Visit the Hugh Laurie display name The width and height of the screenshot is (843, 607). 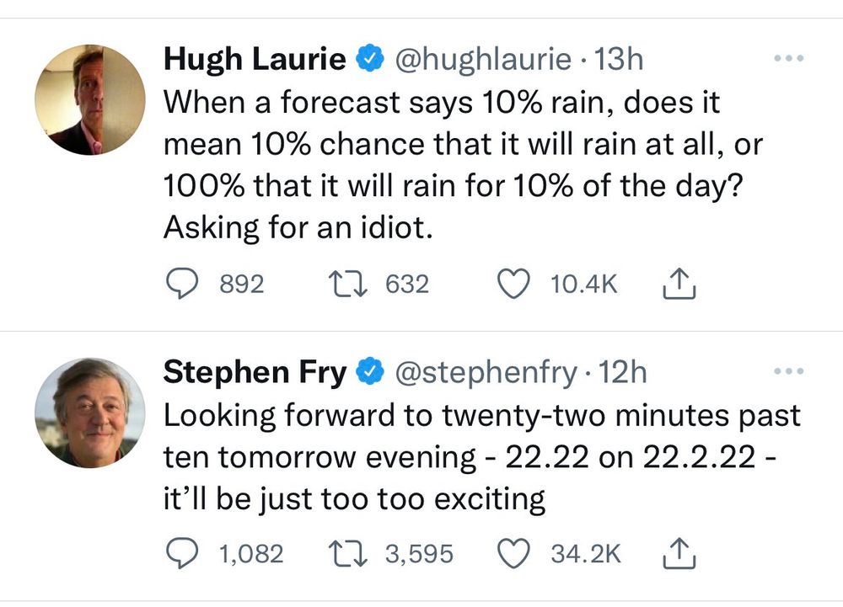click(x=255, y=58)
